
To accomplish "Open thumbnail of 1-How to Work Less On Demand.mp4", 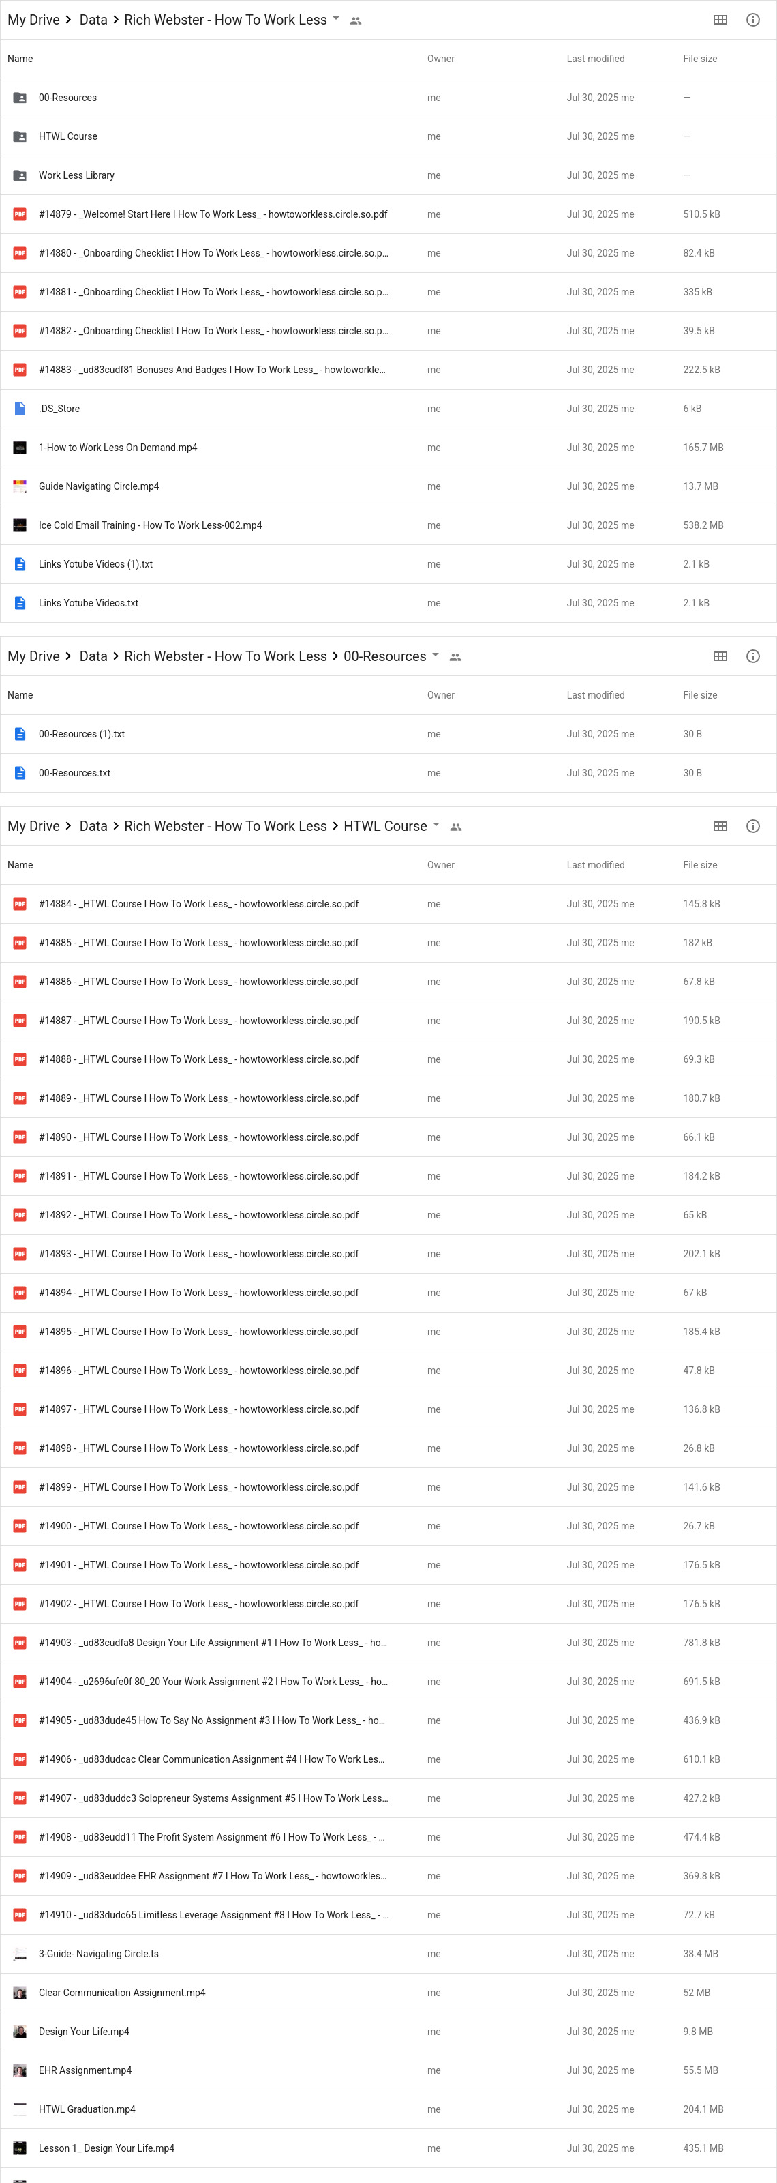I will click(x=20, y=448).
